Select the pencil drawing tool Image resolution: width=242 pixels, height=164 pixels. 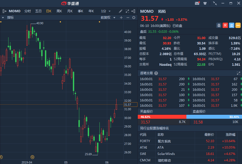click(x=120, y=11)
